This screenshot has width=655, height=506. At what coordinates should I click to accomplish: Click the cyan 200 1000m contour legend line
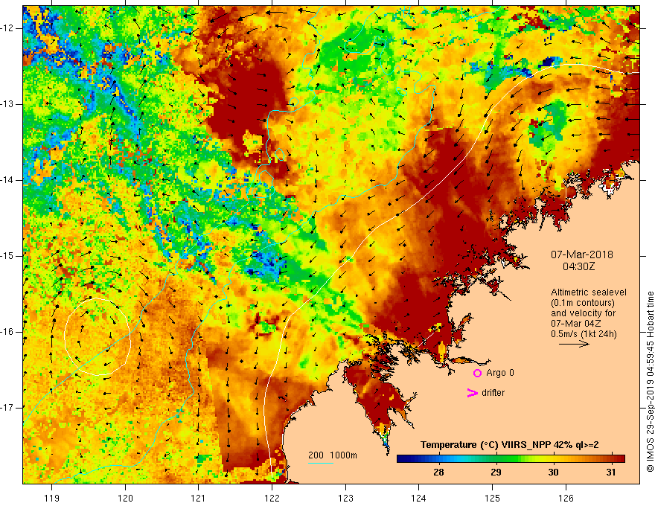(320, 463)
